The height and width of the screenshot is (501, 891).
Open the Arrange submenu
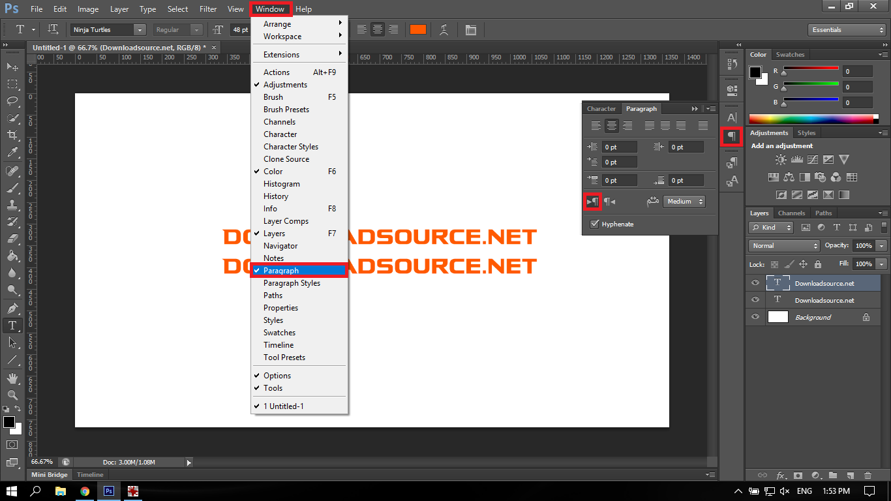pyautogui.click(x=299, y=24)
